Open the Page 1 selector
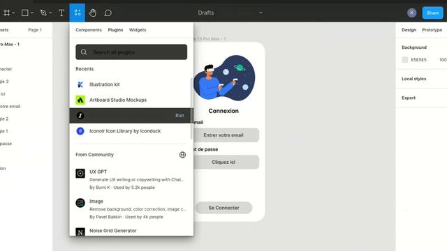Screen dimensions: 447x251 (x=35, y=30)
